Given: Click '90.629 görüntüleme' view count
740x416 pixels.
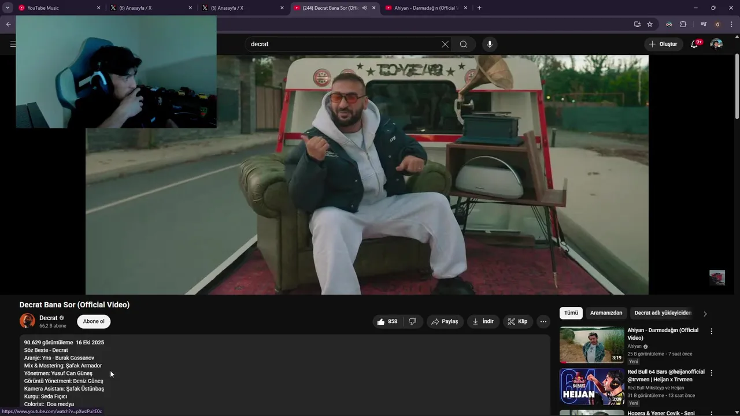Looking at the screenshot, I should point(49,343).
